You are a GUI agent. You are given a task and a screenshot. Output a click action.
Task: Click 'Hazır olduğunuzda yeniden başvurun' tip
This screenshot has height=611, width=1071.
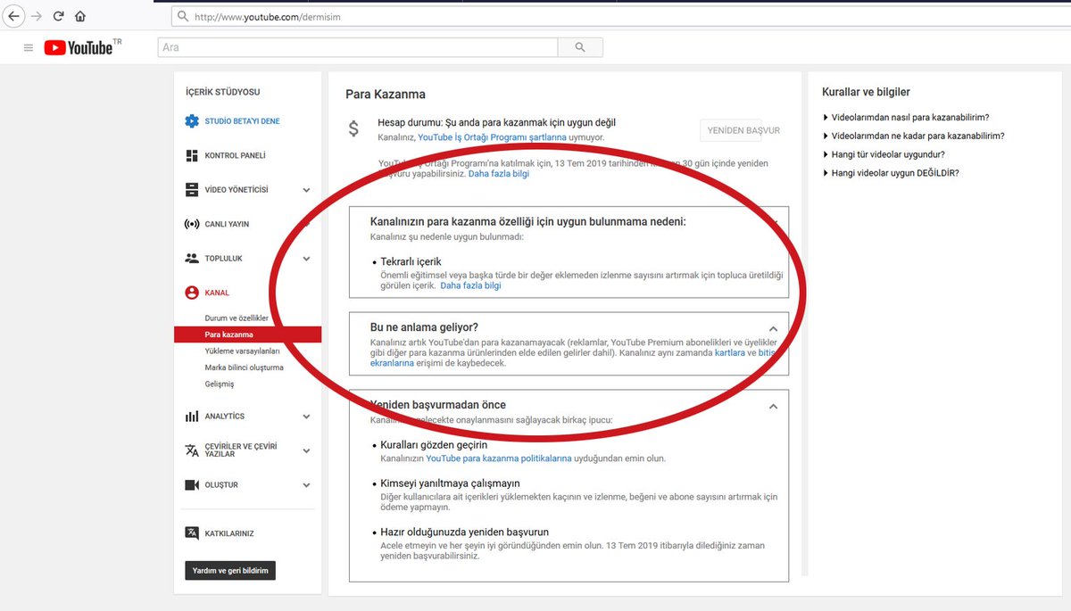click(464, 532)
